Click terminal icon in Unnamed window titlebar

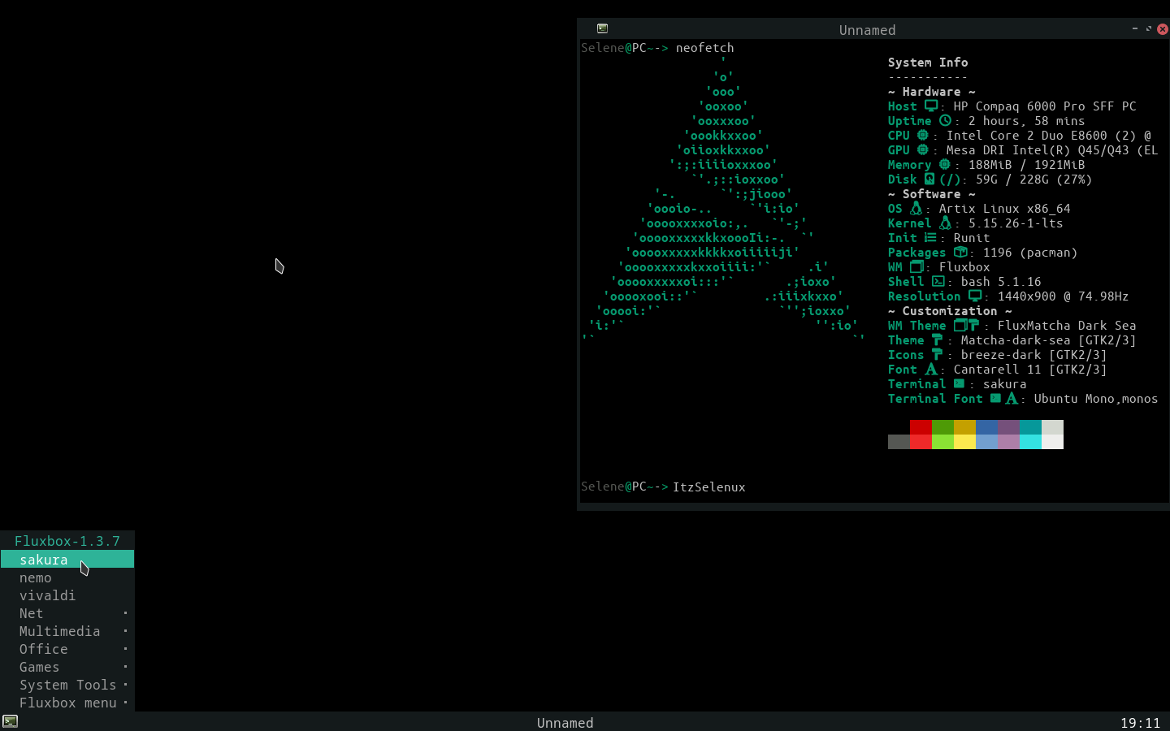(602, 28)
